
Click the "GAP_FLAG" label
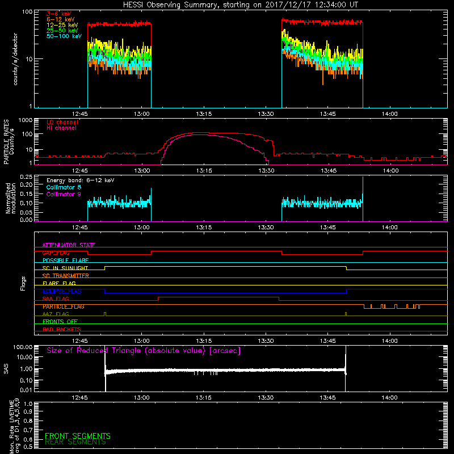[56, 253]
